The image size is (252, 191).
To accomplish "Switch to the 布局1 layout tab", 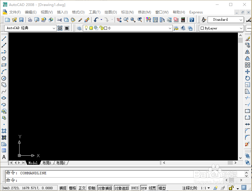I will 46,163.
